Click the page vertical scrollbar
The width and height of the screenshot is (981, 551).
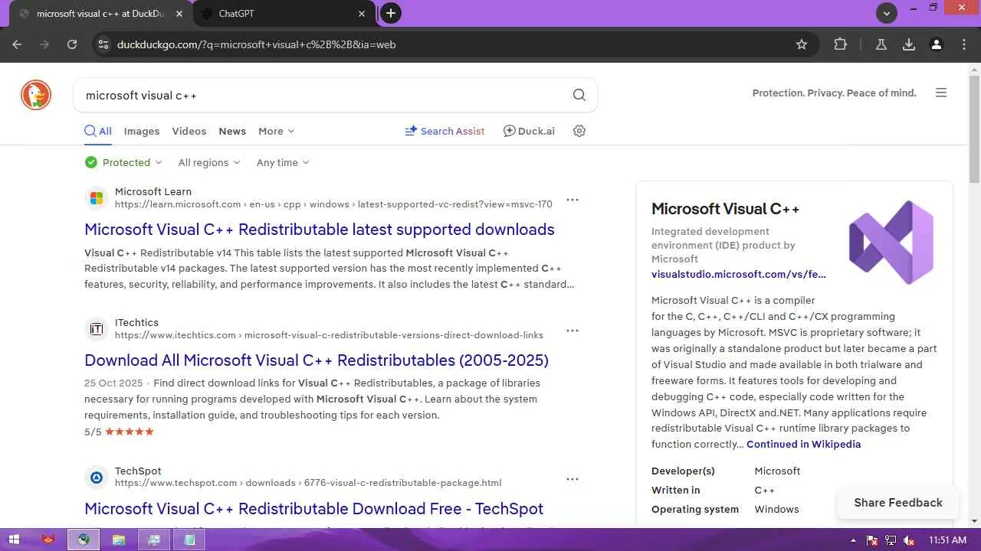click(x=974, y=129)
